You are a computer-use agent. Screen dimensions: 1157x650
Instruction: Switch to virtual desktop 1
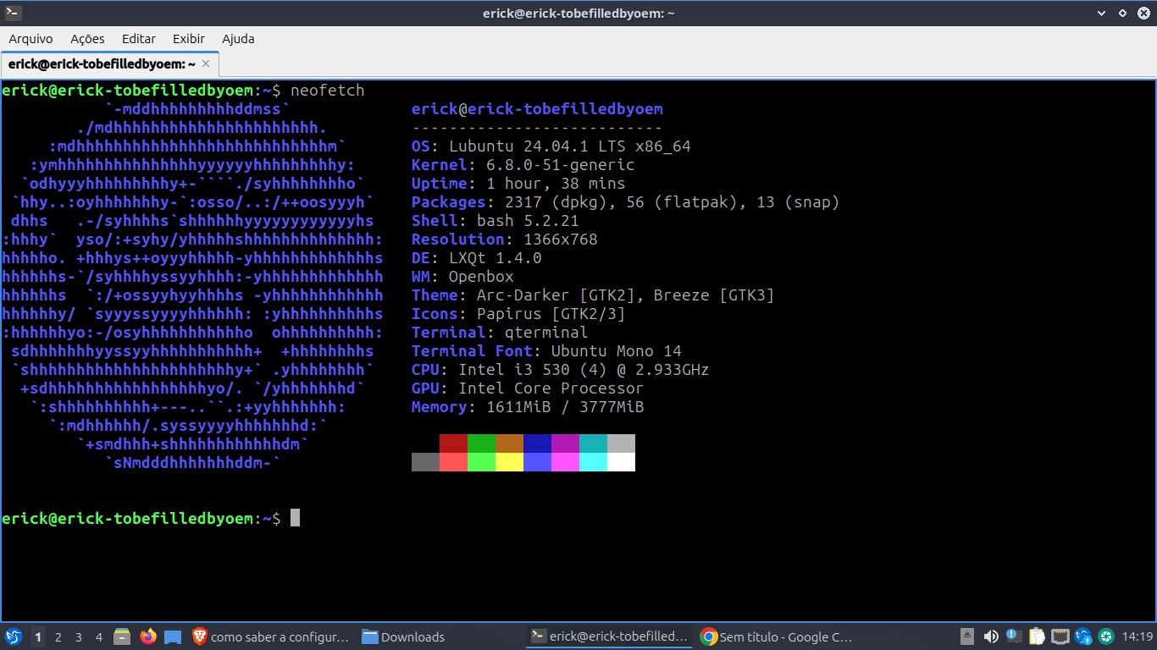(x=38, y=636)
